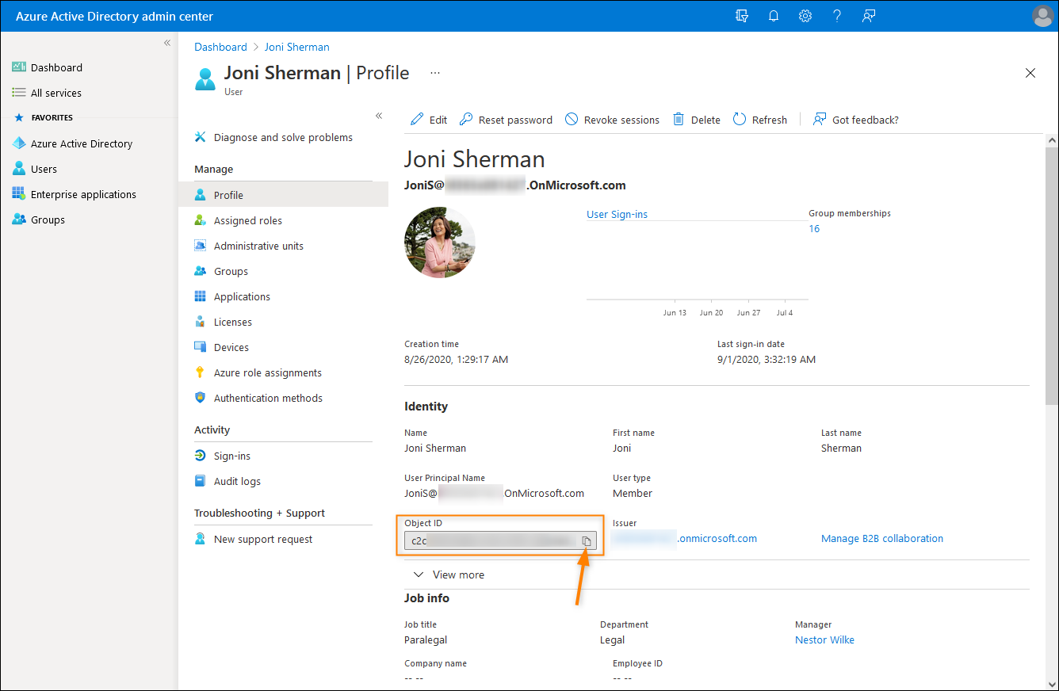The height and width of the screenshot is (691, 1059).
Task: Copy the Object ID to clipboard
Action: coord(587,540)
